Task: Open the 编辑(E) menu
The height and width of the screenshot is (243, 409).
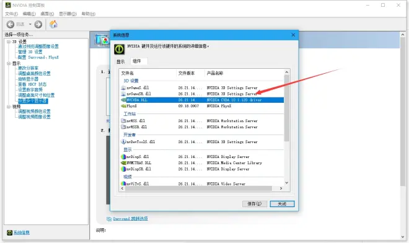Action: click(x=29, y=14)
